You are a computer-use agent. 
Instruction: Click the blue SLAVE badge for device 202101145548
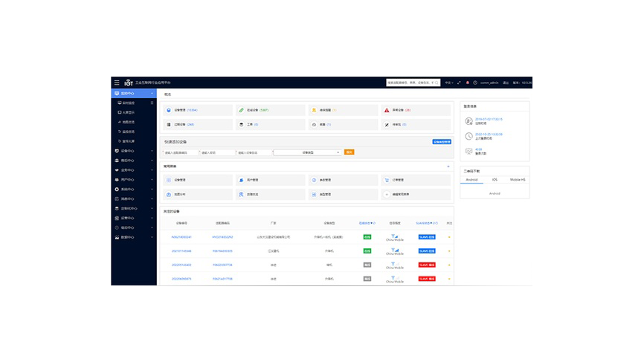[x=427, y=251]
